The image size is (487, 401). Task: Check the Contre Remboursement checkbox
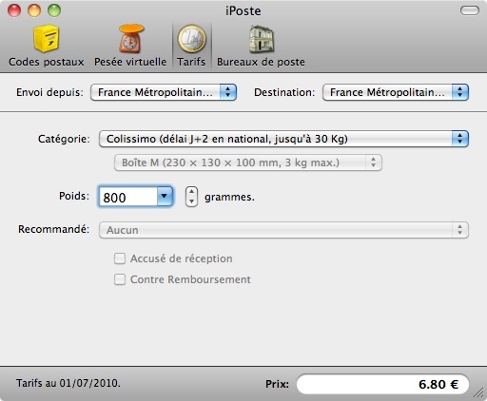click(120, 279)
